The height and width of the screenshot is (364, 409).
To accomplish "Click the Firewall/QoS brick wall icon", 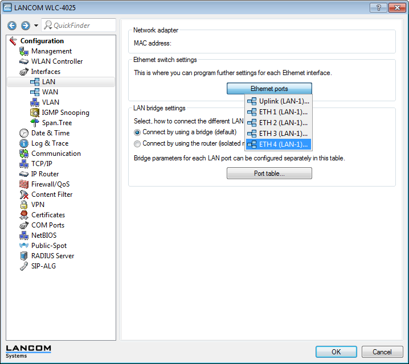I will [24, 184].
